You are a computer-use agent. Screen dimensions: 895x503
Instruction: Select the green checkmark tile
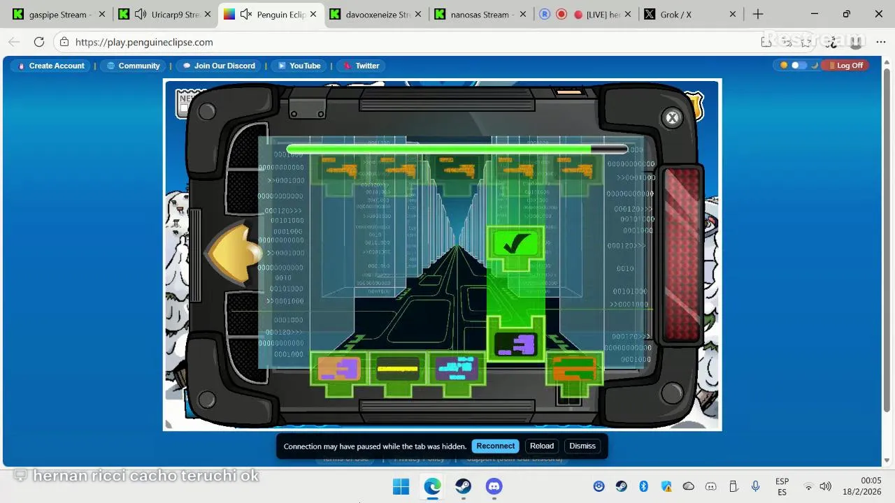[516, 245]
